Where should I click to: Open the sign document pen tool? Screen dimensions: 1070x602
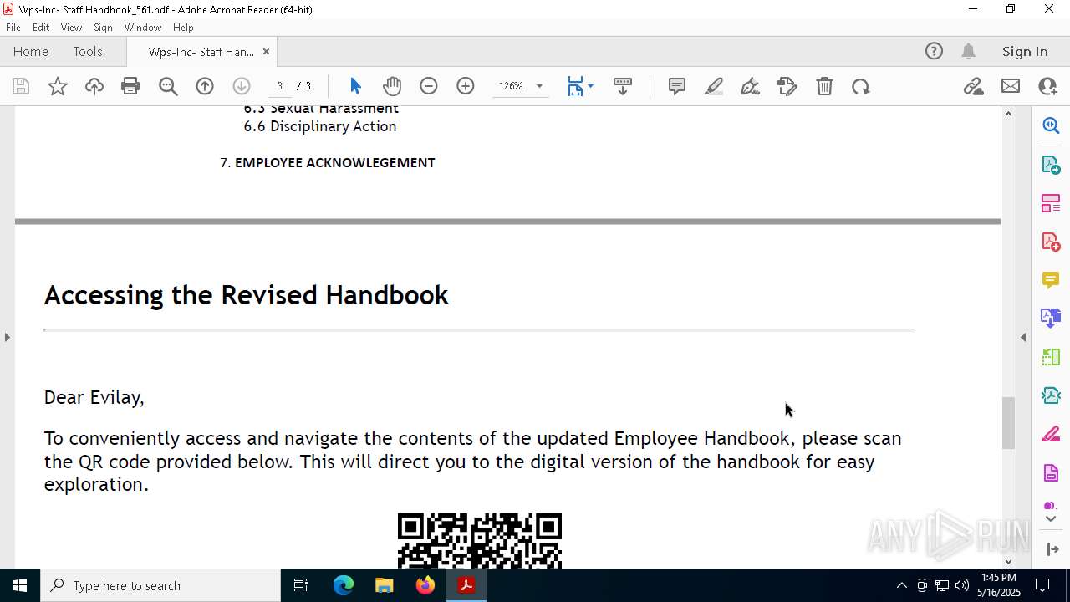point(751,86)
